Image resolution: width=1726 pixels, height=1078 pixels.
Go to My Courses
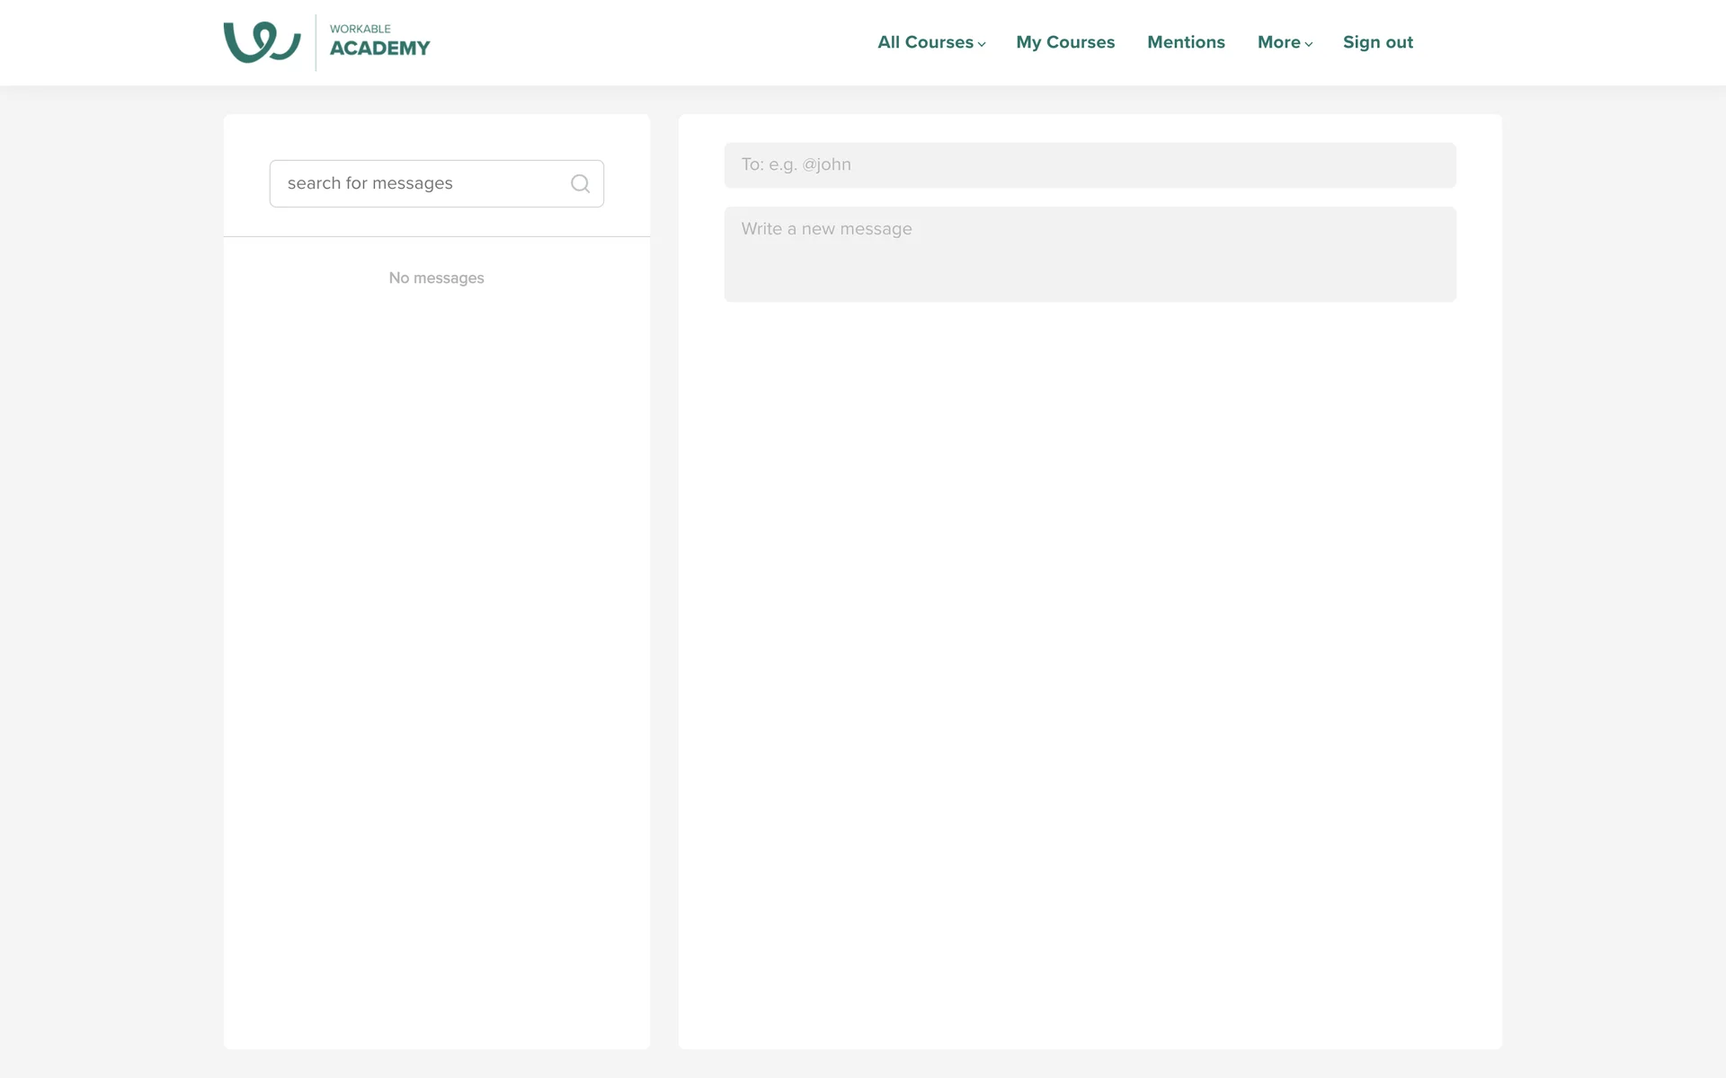[x=1065, y=42]
